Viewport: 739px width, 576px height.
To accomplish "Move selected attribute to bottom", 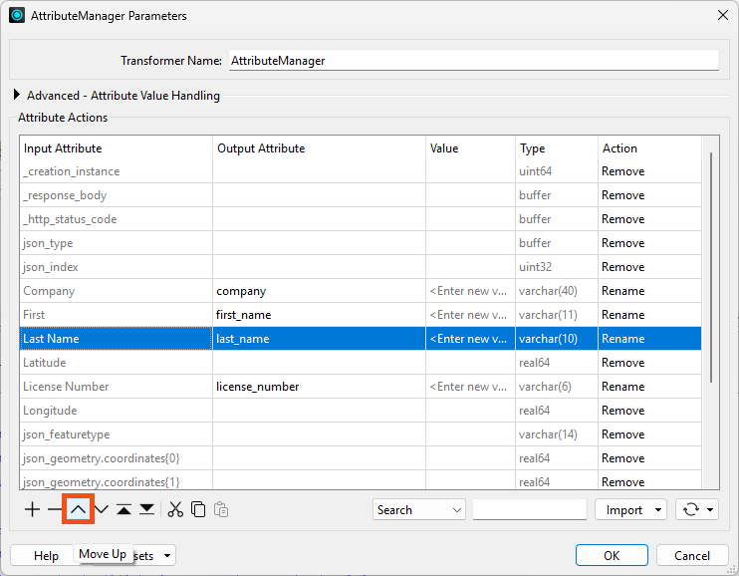I will click(x=146, y=509).
